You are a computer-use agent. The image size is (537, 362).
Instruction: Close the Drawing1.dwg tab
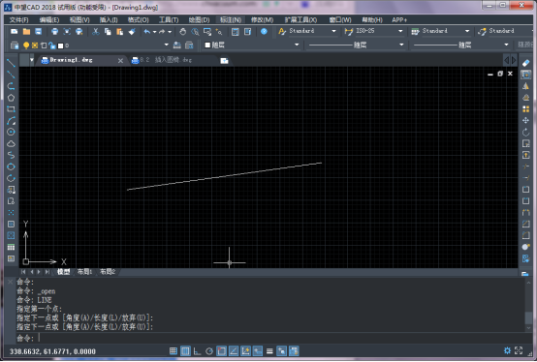tap(120, 61)
